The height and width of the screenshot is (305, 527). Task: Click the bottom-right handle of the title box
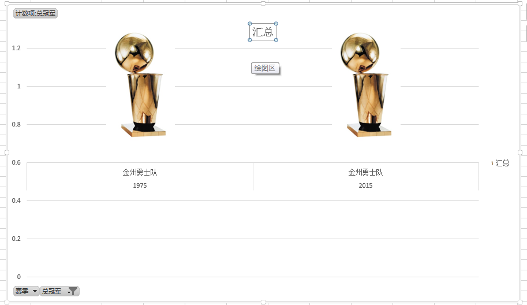point(276,40)
